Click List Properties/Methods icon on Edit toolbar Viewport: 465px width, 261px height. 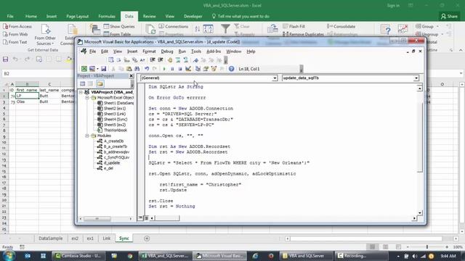[x=111, y=59]
